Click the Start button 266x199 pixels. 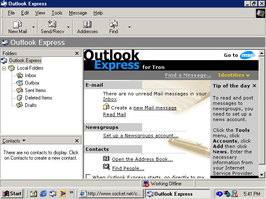[12, 194]
